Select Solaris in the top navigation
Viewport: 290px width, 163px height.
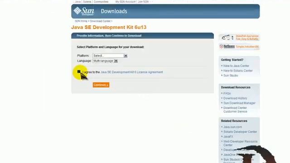87,2
